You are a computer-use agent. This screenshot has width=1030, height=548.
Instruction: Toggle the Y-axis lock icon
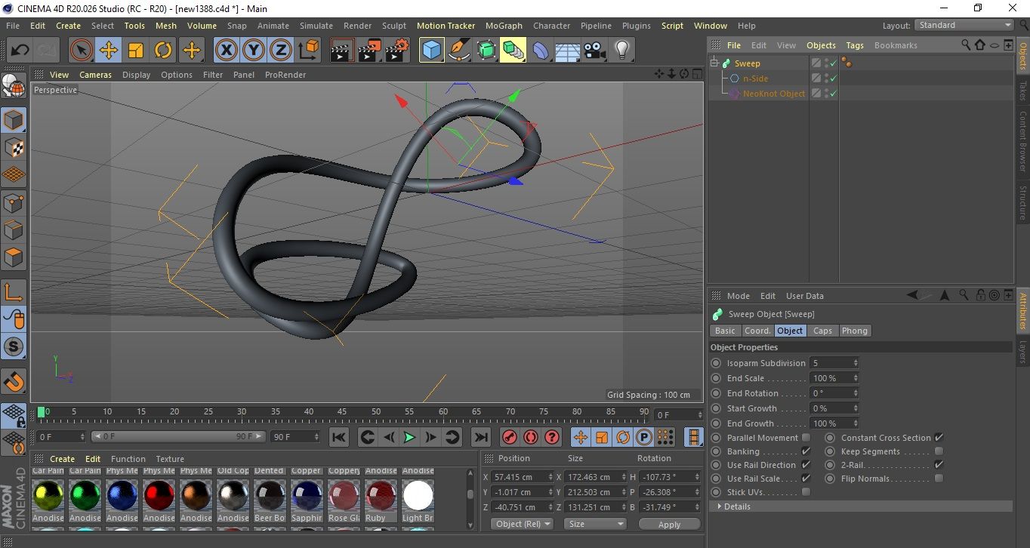[253, 51]
